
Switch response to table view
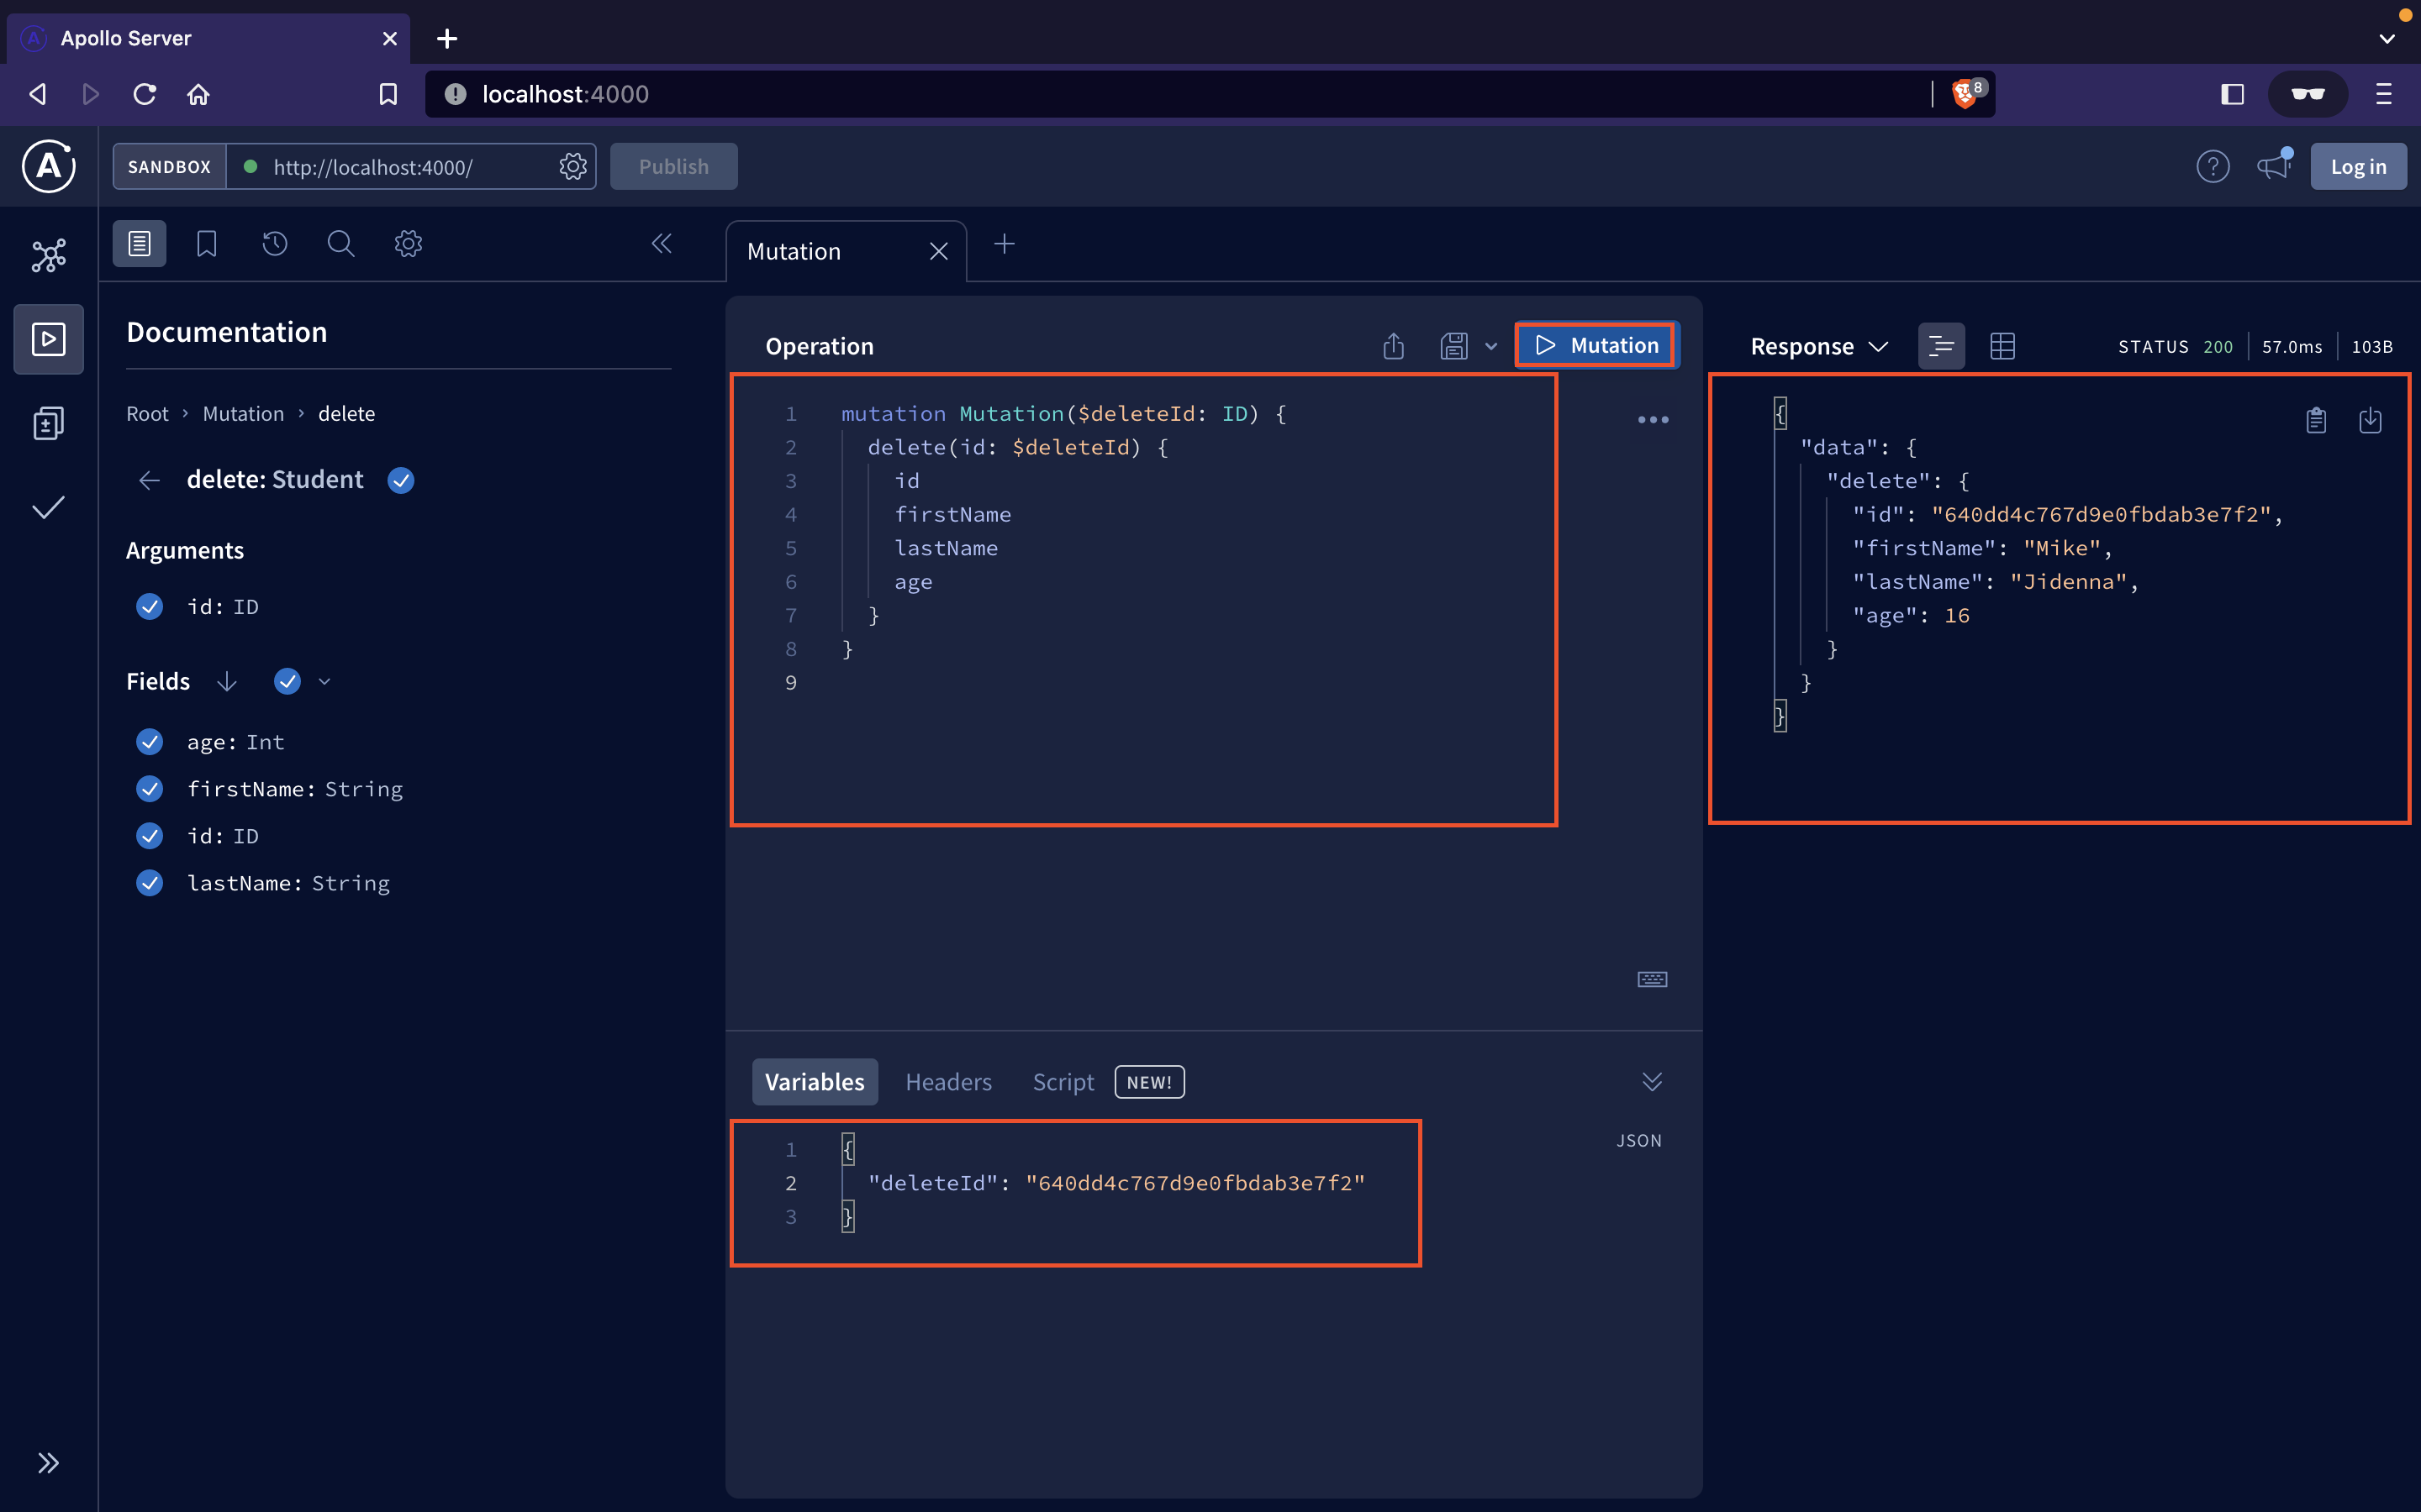2002,346
